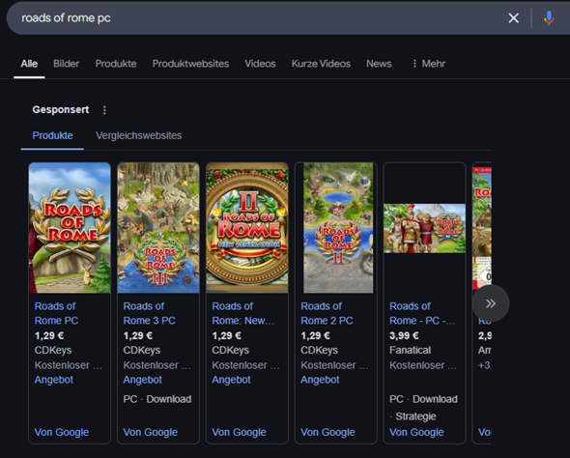Open the Roads of Rome 3 PC link
This screenshot has height=458, width=570.
pyautogui.click(x=149, y=313)
